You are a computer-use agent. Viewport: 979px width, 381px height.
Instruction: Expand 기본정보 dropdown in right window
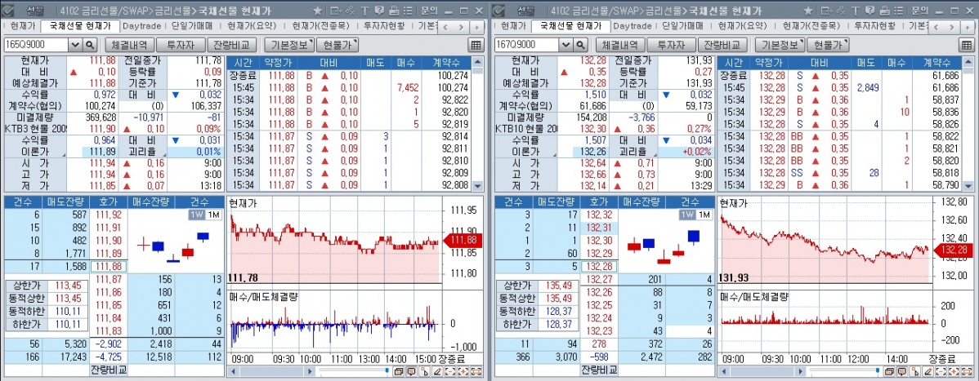(780, 45)
